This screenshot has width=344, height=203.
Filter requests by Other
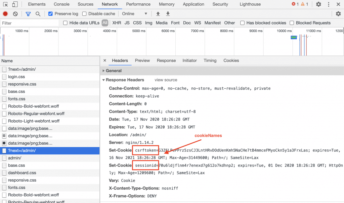229,23
